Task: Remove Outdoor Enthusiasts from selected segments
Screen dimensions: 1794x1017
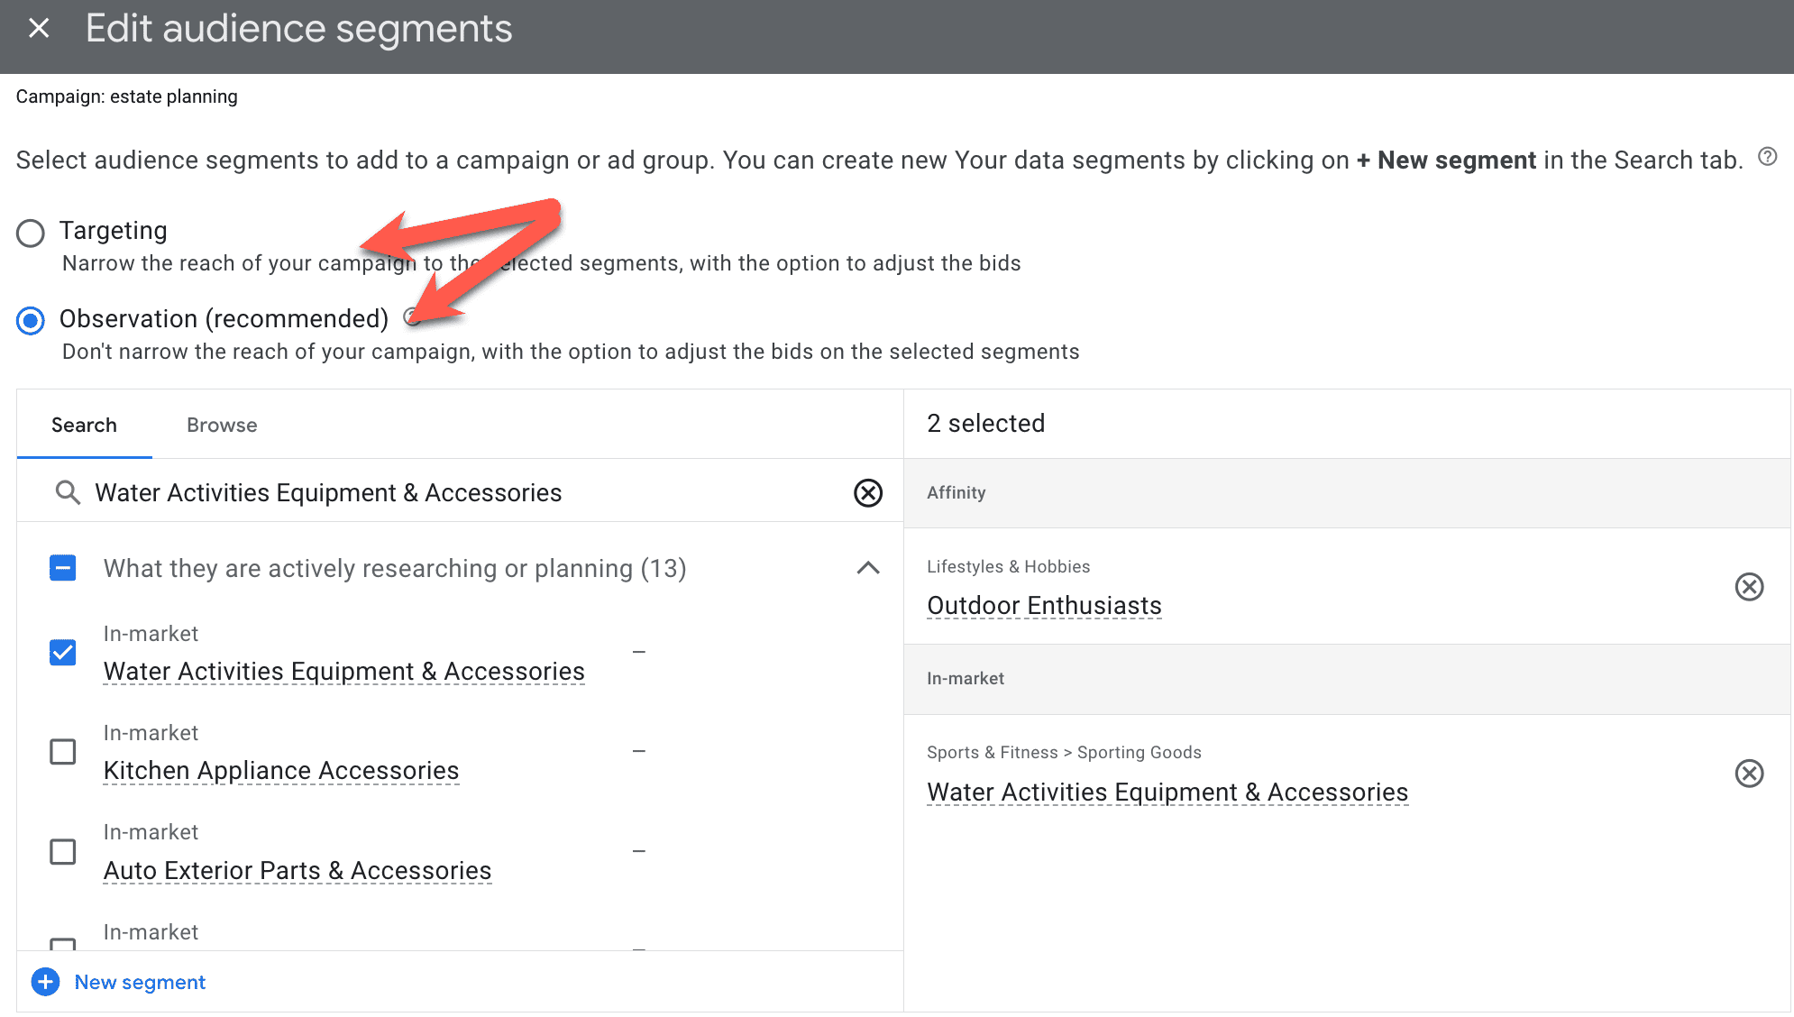Action: pos(1749,587)
